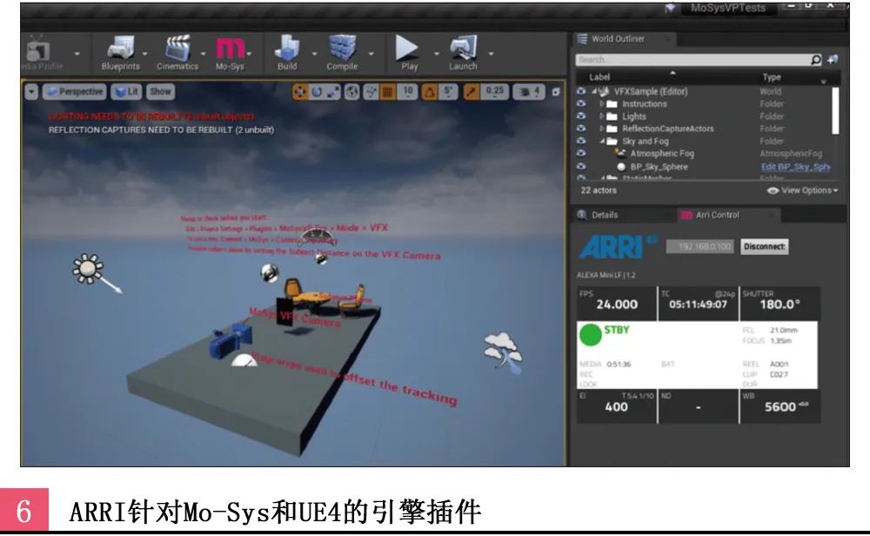This screenshot has height=536, width=870.
Task: Open the Edit BP_Sky_Sphere link
Action: point(795,166)
